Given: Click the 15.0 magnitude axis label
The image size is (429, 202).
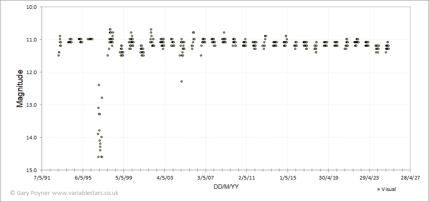Looking at the screenshot, I should (x=31, y=170).
